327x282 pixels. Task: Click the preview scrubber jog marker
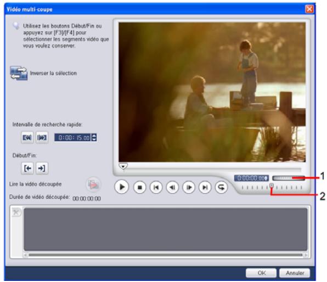pyautogui.click(x=123, y=166)
